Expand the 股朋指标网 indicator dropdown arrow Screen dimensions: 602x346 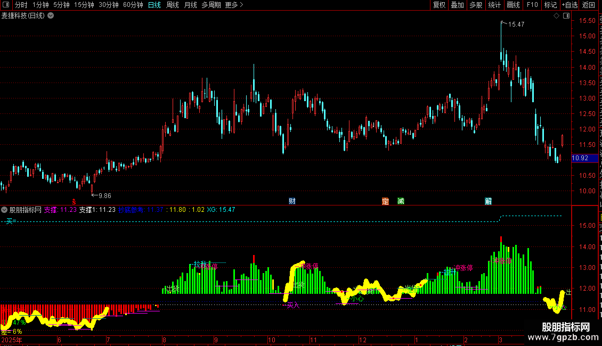point(4,210)
